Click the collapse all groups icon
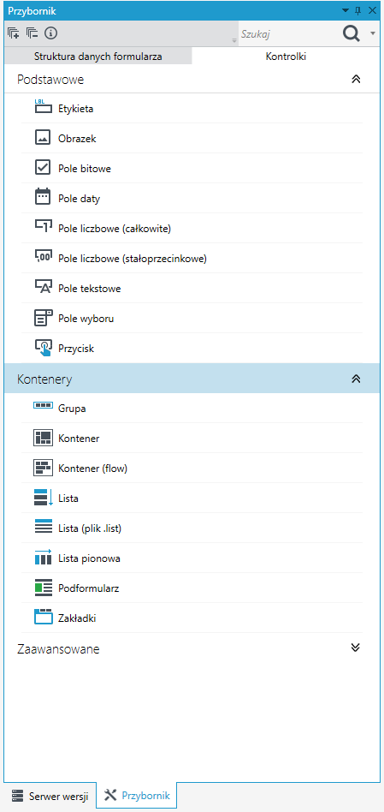Viewport: 384px width, 812px height. (x=32, y=33)
